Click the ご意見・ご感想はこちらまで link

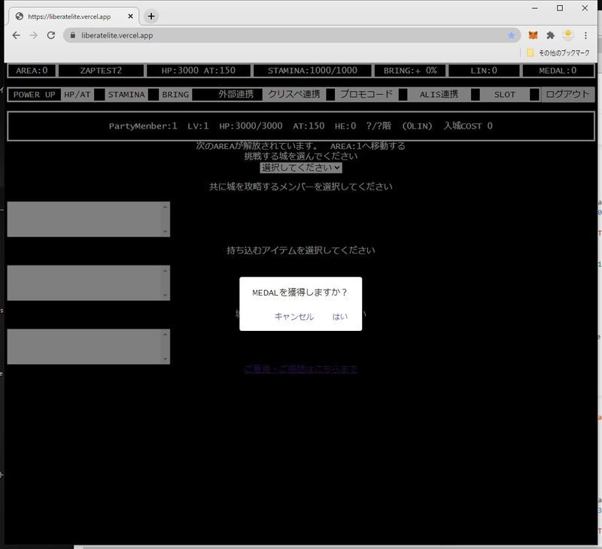click(301, 369)
